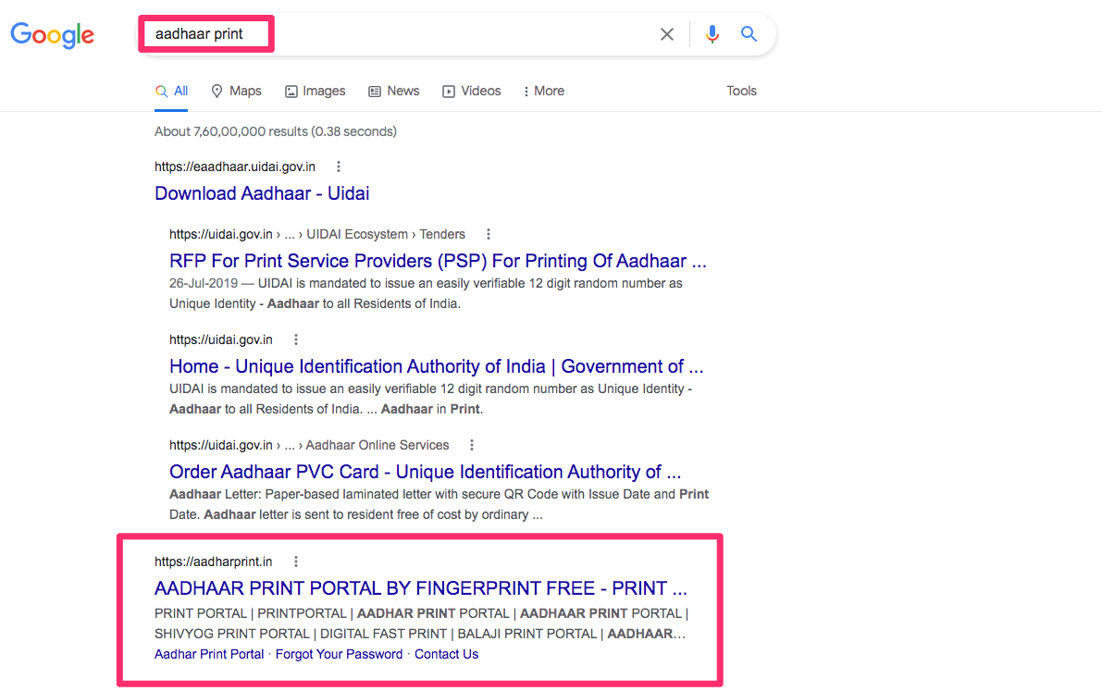Open the Aadhar Print Portal sitelink

[209, 654]
